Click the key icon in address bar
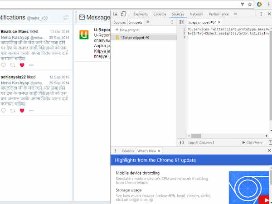This screenshot has height=204, width=272. [x=243, y=5]
